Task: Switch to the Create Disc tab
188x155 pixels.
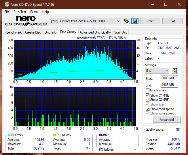Action: [x=33, y=32]
